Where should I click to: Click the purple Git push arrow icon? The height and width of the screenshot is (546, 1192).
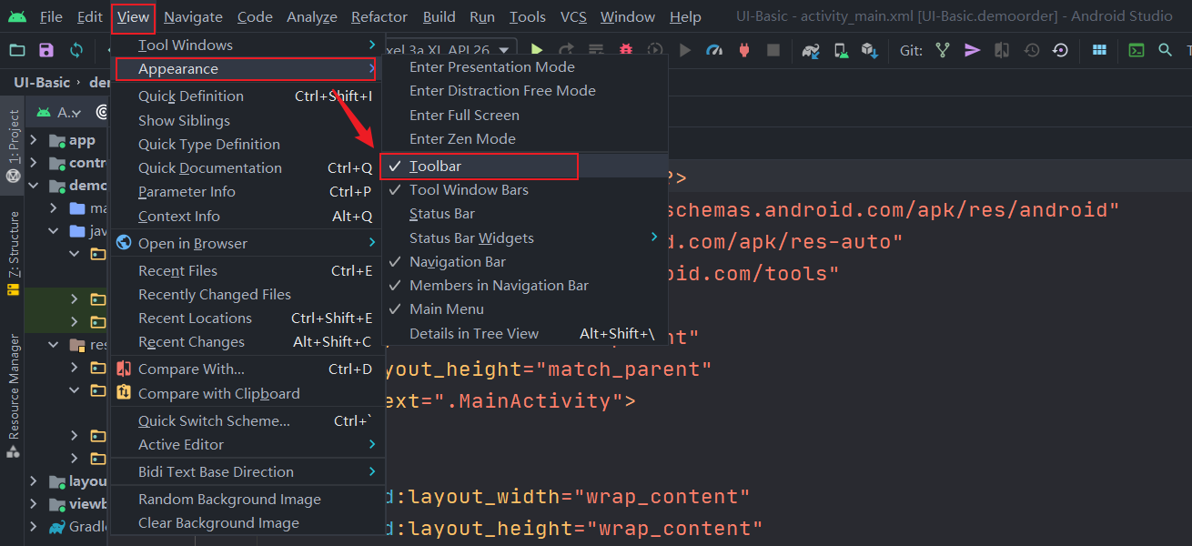973,50
